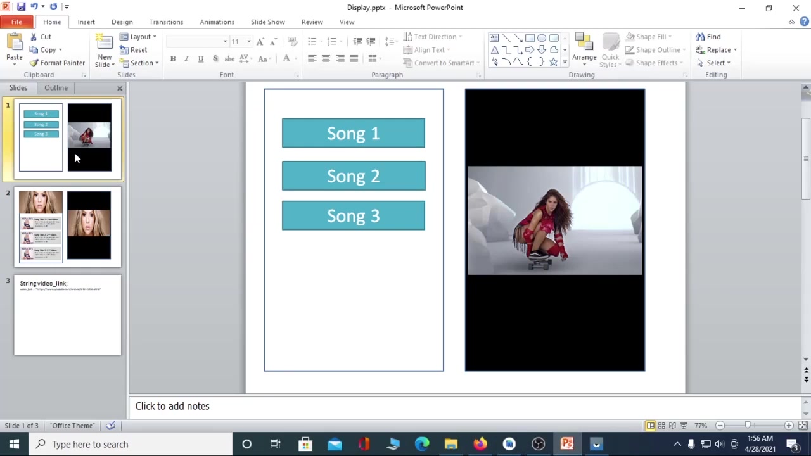Launch Firefox from the taskbar
Viewport: 811px width, 456px height.
point(480,444)
